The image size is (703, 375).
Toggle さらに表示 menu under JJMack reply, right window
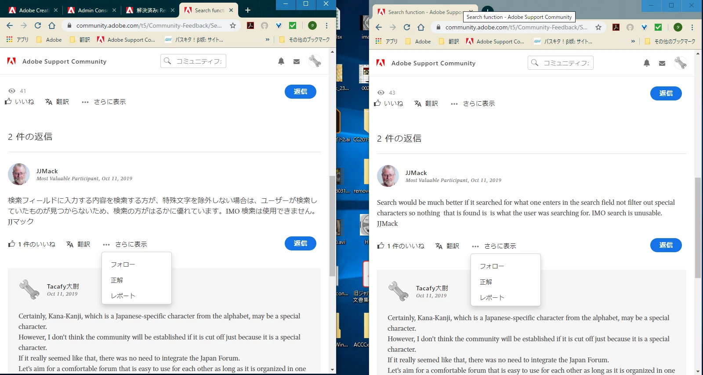494,246
